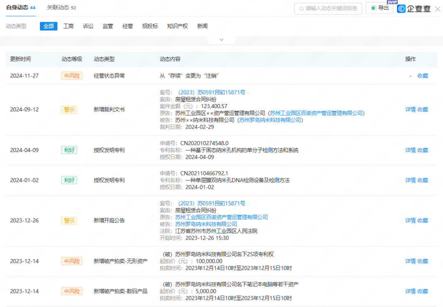Viewport: 443px width, 307px height.
Task: Click 详情 for the 数码产品 auction row
Action: [x=410, y=291]
